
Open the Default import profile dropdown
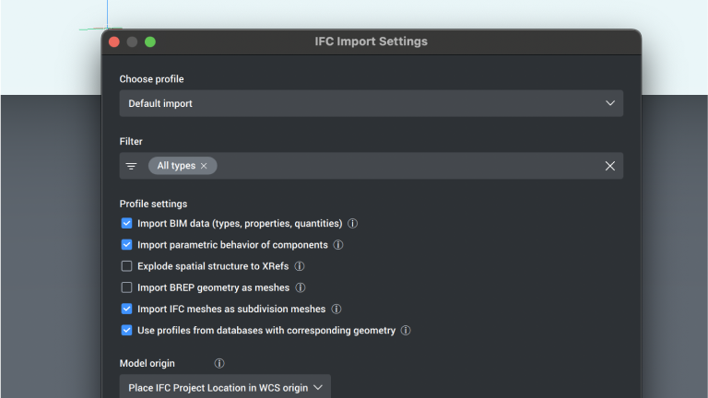(x=371, y=103)
